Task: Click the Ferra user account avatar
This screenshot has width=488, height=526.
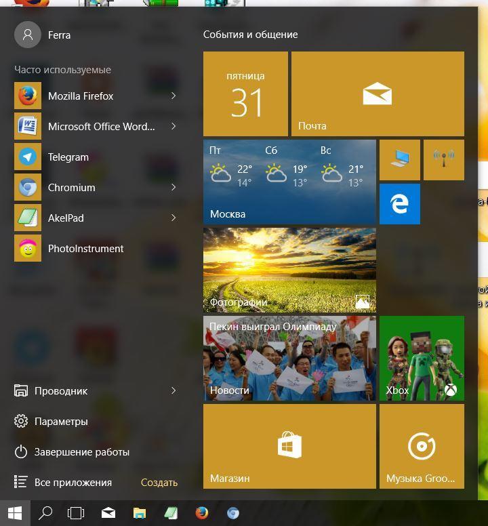Action: pos(28,35)
